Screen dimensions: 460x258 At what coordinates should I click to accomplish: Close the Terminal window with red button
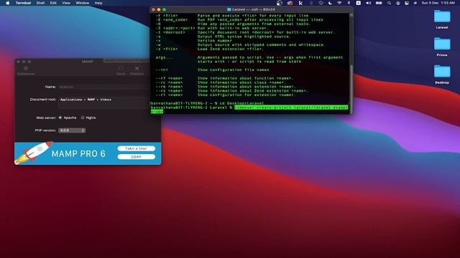pos(153,9)
